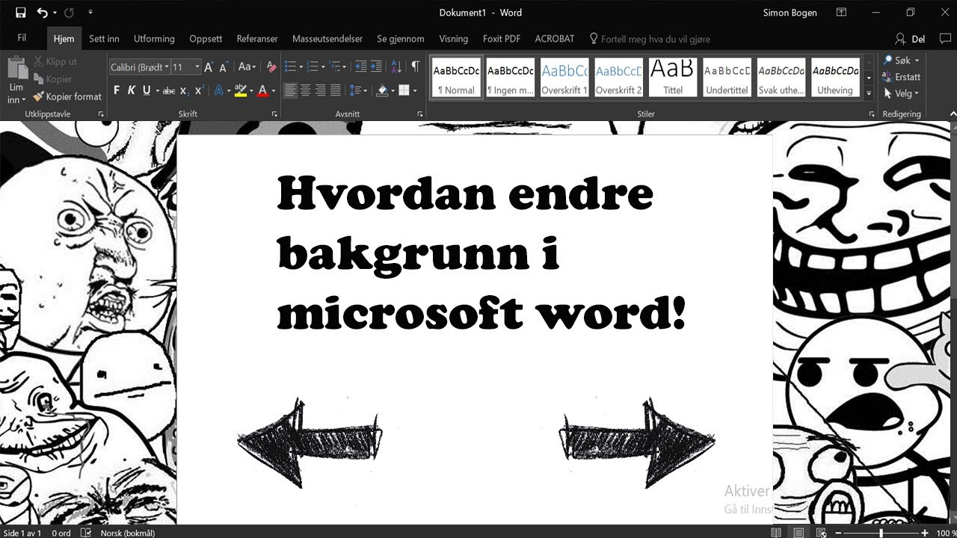Image resolution: width=957 pixels, height=538 pixels.
Task: Zoom out with the minus button
Action: click(x=838, y=533)
